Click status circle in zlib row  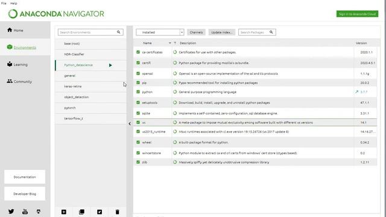[175, 162]
